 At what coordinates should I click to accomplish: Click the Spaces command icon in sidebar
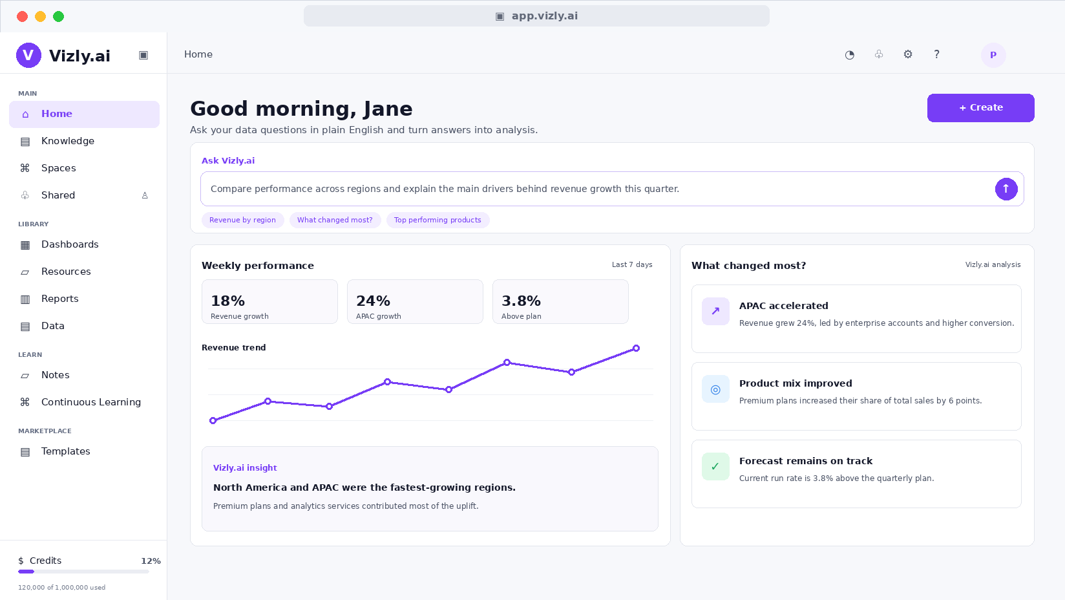(x=25, y=168)
